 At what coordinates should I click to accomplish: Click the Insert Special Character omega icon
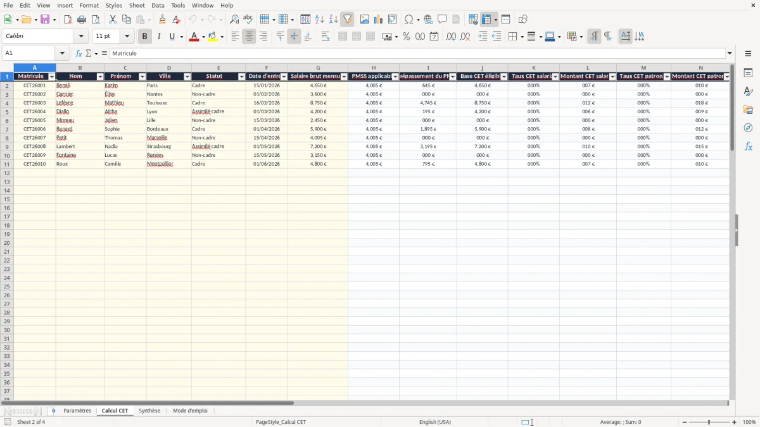[408, 20]
